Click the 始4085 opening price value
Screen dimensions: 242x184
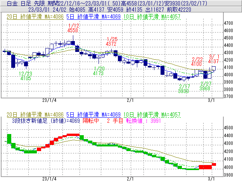coord(77,10)
